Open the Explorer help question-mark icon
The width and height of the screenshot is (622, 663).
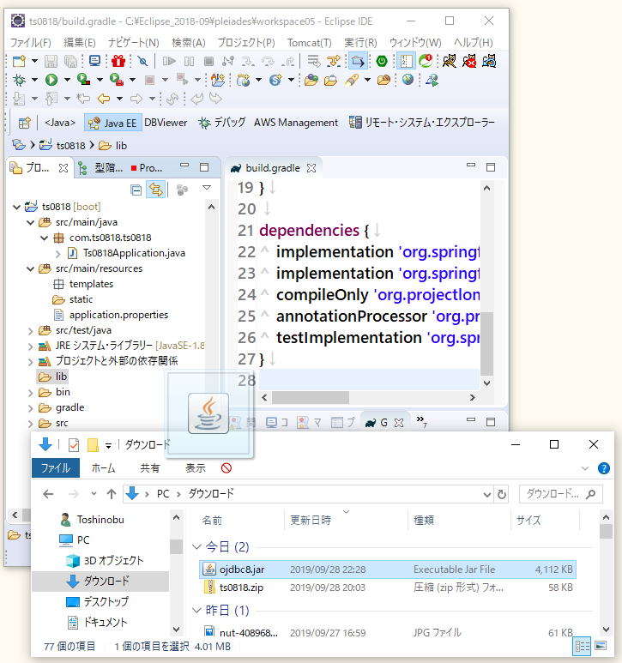[x=604, y=468]
